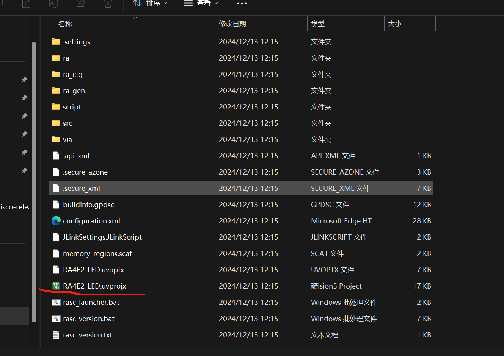Screen dimensions: 504x356
Task: Click the navigation pane vertical scrollbar
Action: click(x=35, y=182)
